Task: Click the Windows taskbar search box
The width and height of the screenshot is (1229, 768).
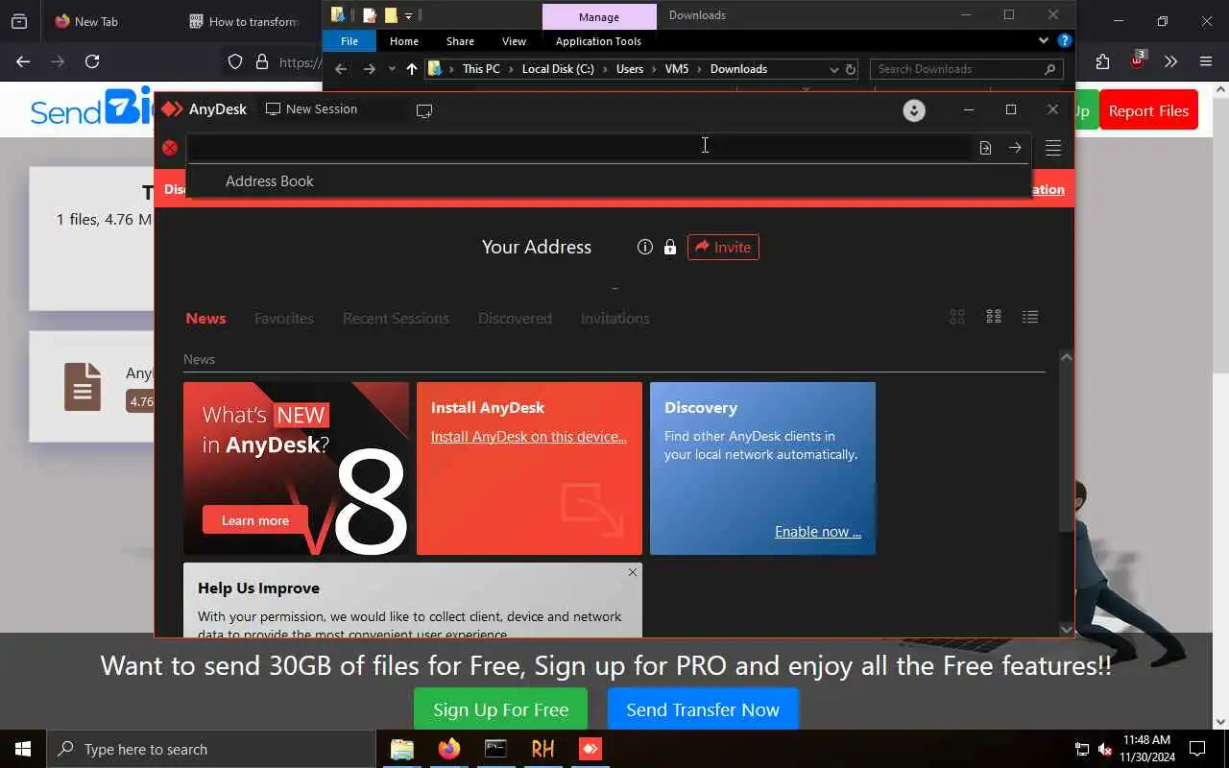Action: [x=211, y=749]
